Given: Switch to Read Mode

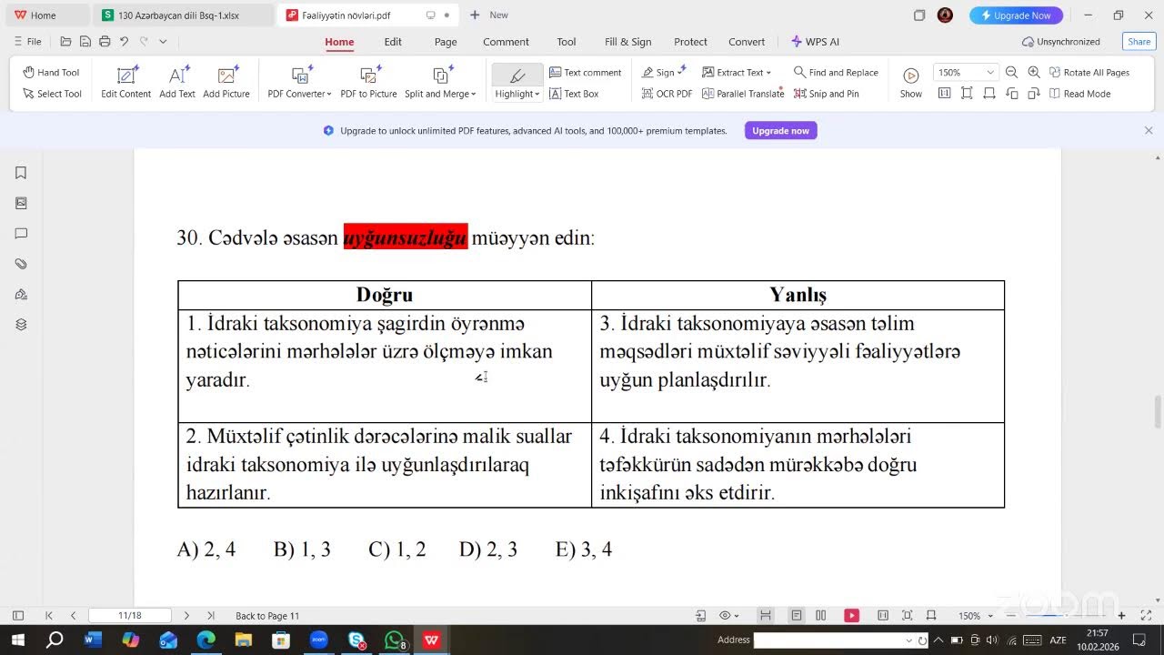Looking at the screenshot, I should pos(1079,94).
